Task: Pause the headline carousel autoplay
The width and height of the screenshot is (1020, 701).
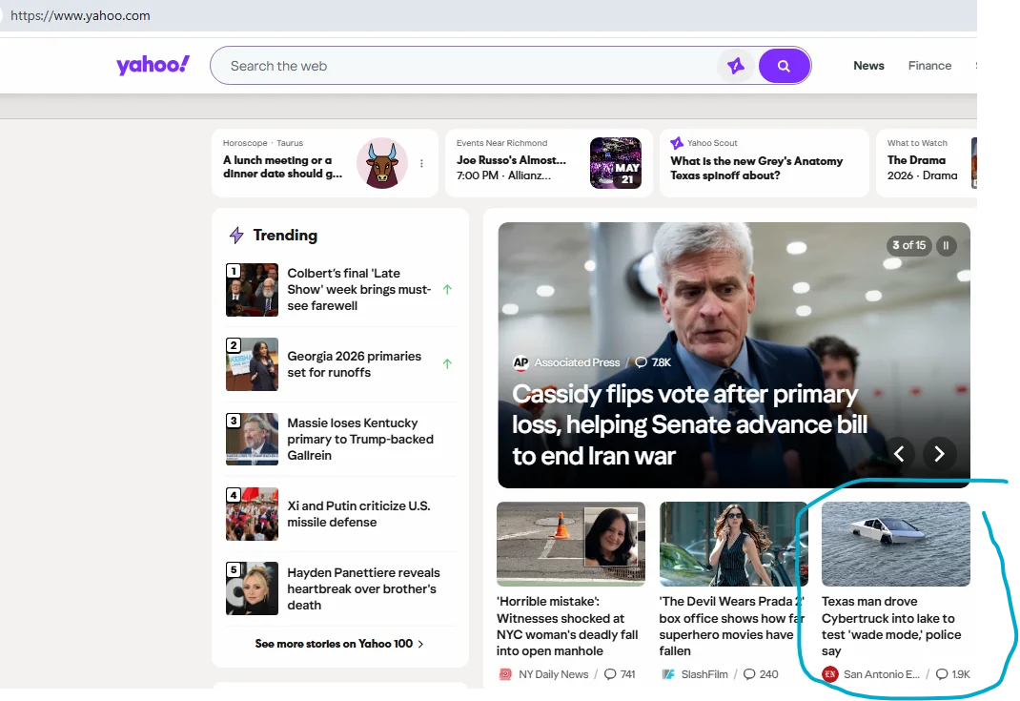Action: tap(946, 245)
